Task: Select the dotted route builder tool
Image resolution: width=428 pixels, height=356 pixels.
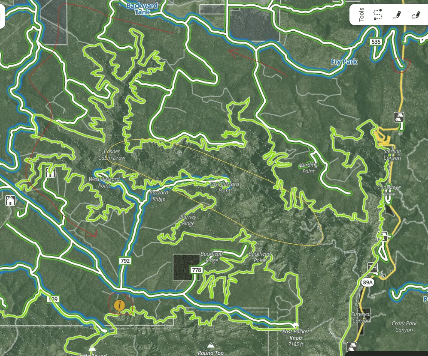Action: coord(378,15)
